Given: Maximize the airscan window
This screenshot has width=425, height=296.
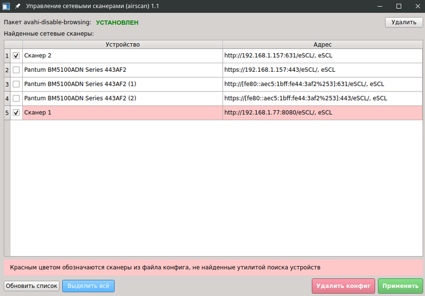Looking at the screenshot, I should [x=398, y=6].
